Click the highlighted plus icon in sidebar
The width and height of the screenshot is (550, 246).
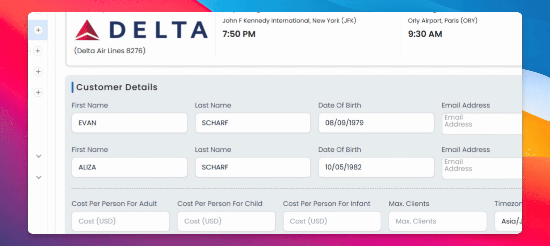(x=38, y=30)
